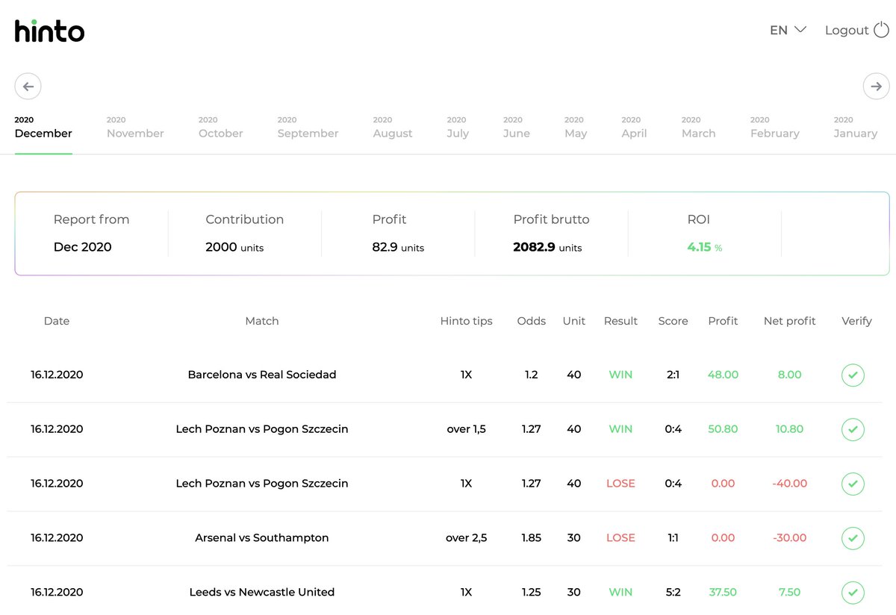The width and height of the screenshot is (896, 615).
Task: Click the Net profit column header
Action: tap(790, 321)
